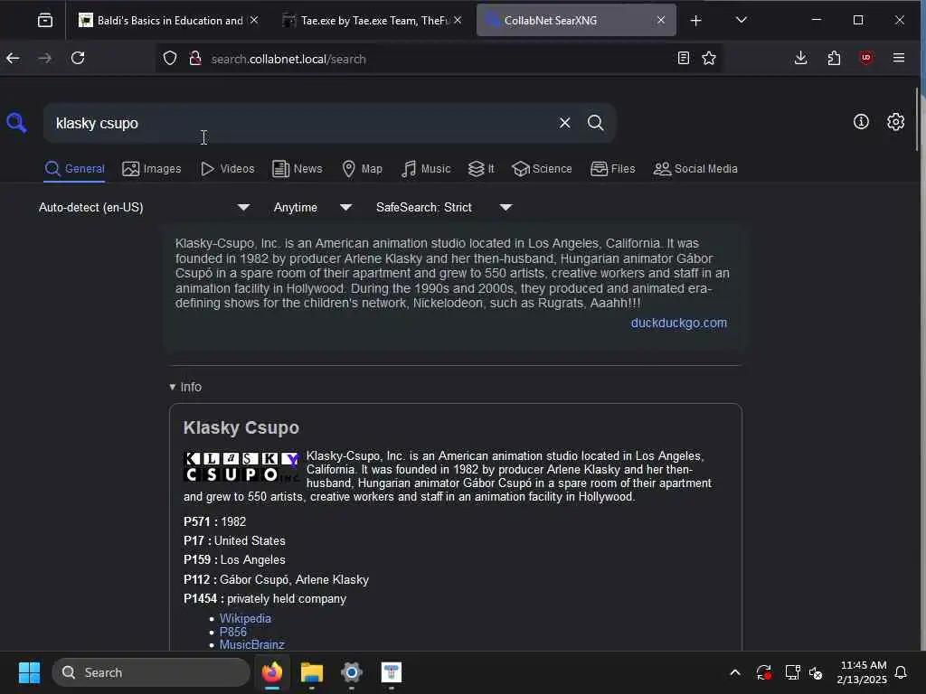Show hidden system tray icons
Screen dimensions: 926x694
(735, 672)
